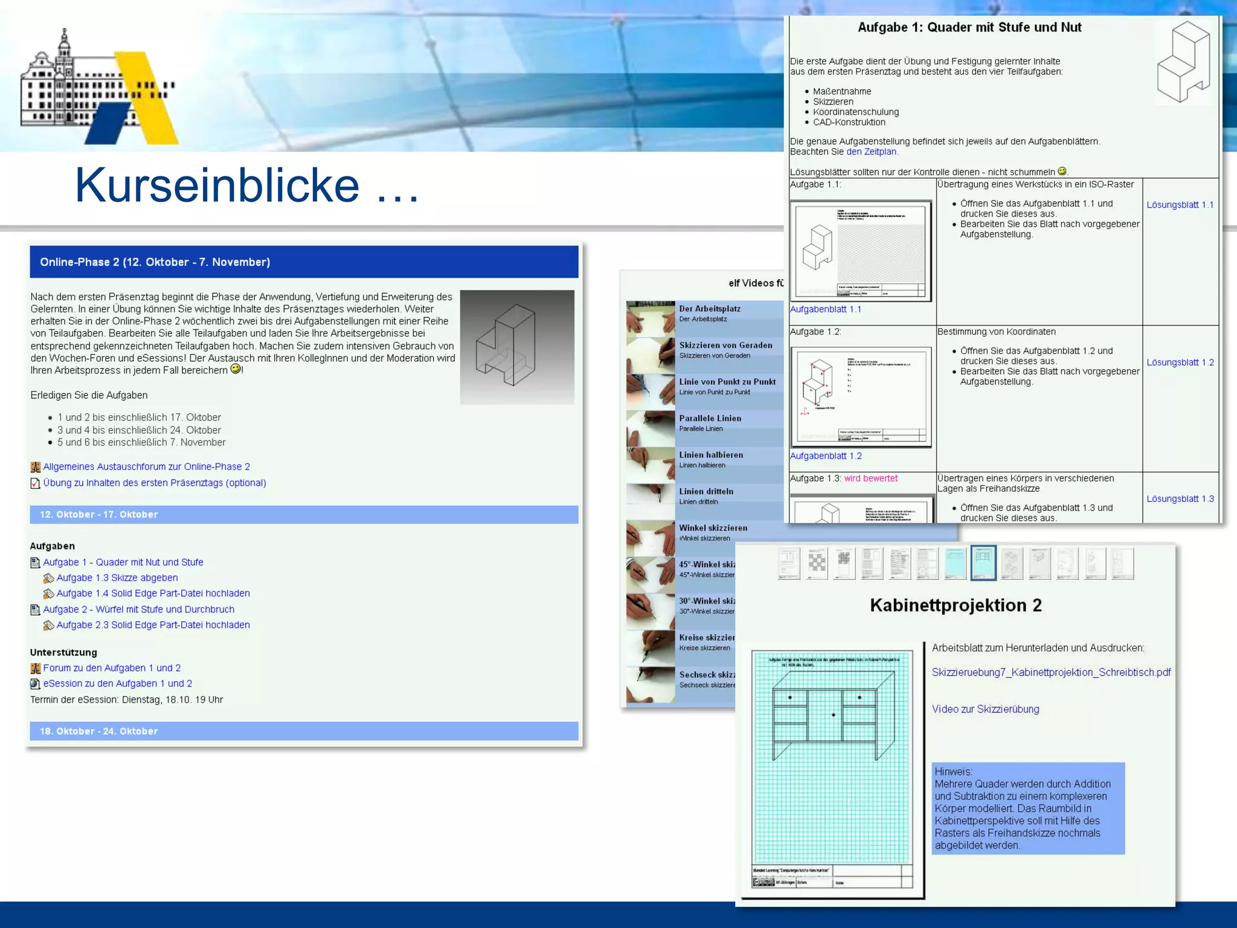Open Aufgabe 2 - Würfel mit Stufe und Durchbruch

[139, 610]
